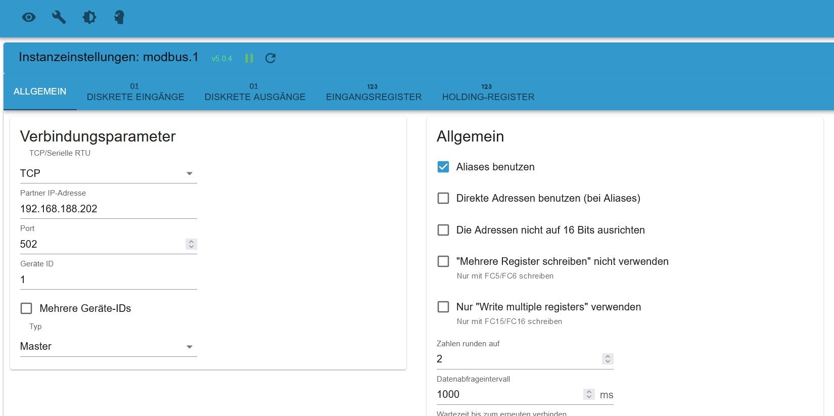The image size is (834, 416).
Task: Click the Port number stepper
Action: (191, 244)
